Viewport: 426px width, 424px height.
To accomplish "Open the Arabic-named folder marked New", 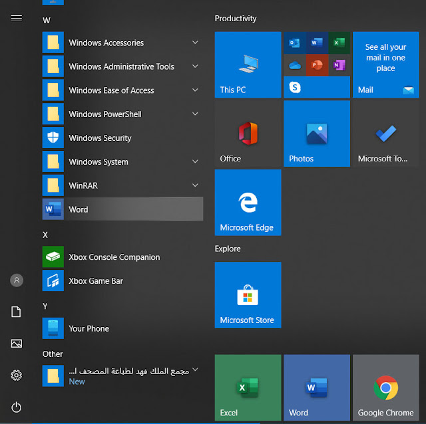I will click(x=122, y=375).
